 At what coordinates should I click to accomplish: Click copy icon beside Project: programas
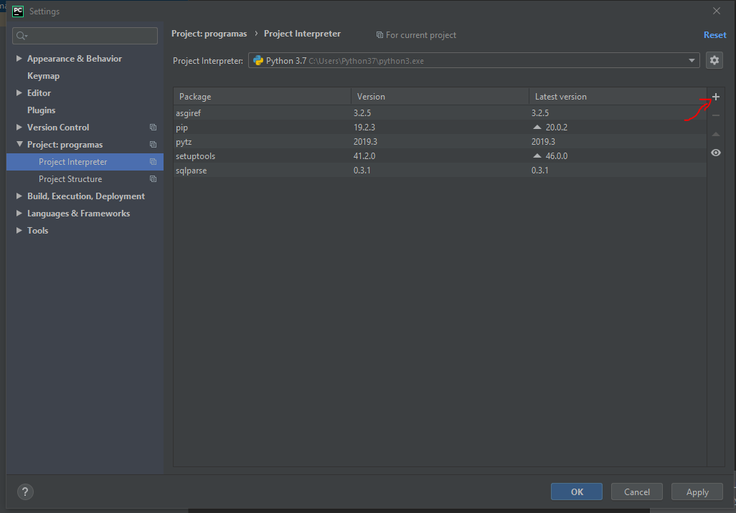153,145
